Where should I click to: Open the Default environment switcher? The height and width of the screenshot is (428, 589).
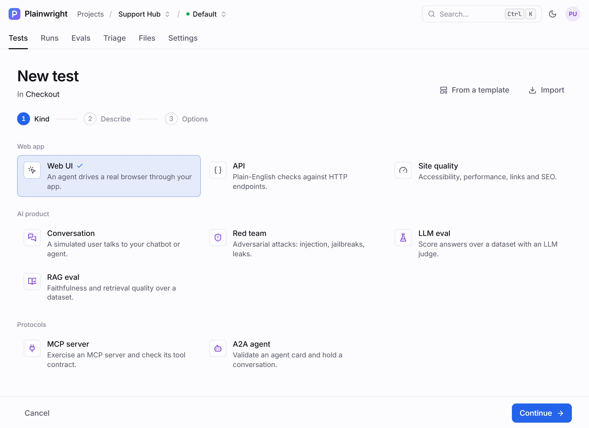coord(206,14)
